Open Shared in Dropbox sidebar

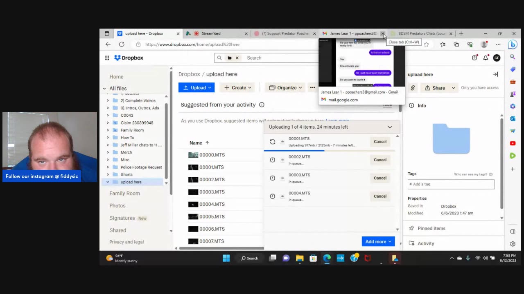118,230
